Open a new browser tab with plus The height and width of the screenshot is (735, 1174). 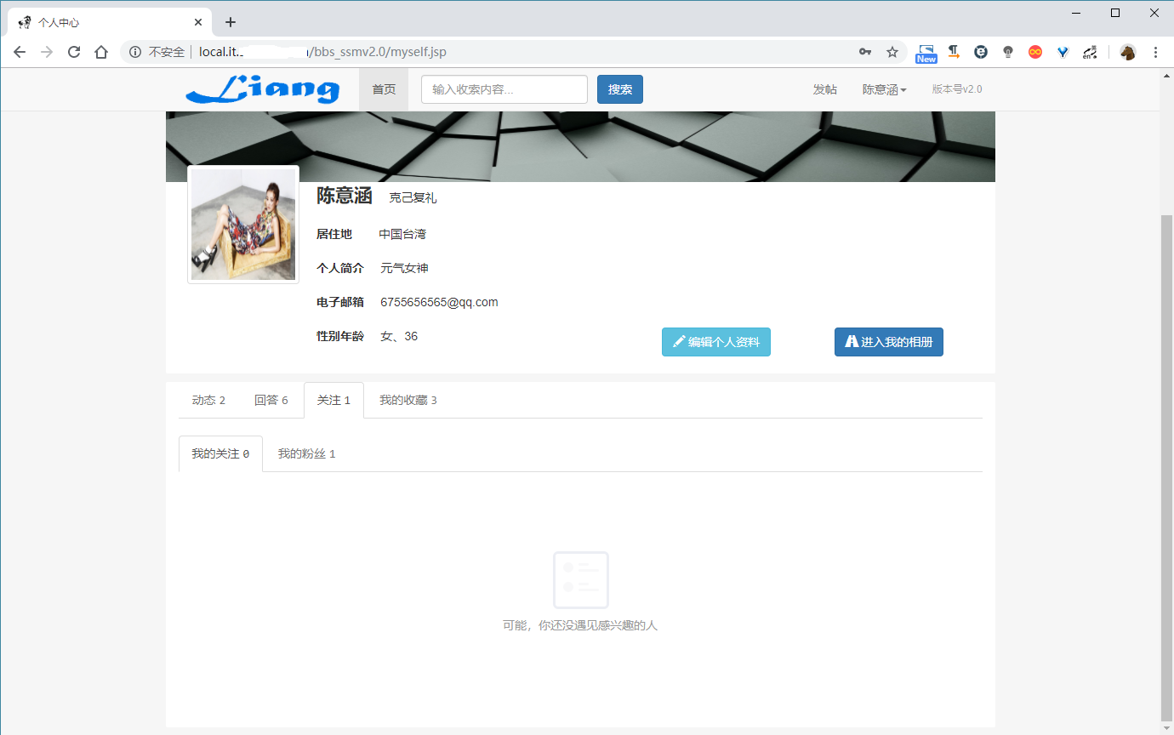(230, 22)
